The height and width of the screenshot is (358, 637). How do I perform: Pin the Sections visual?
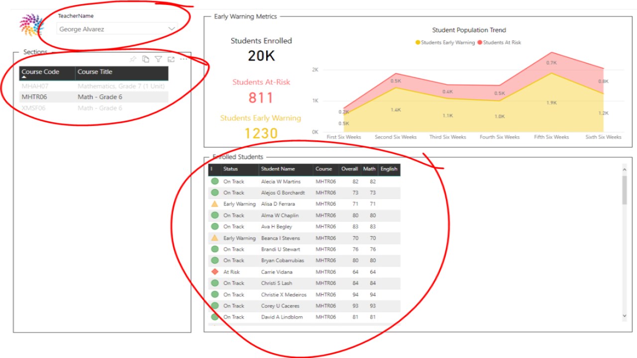133,59
